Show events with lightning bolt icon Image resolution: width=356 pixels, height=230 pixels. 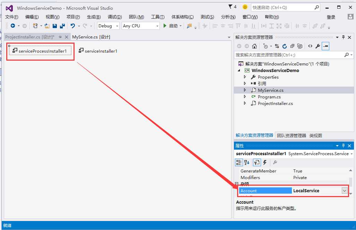265,162
